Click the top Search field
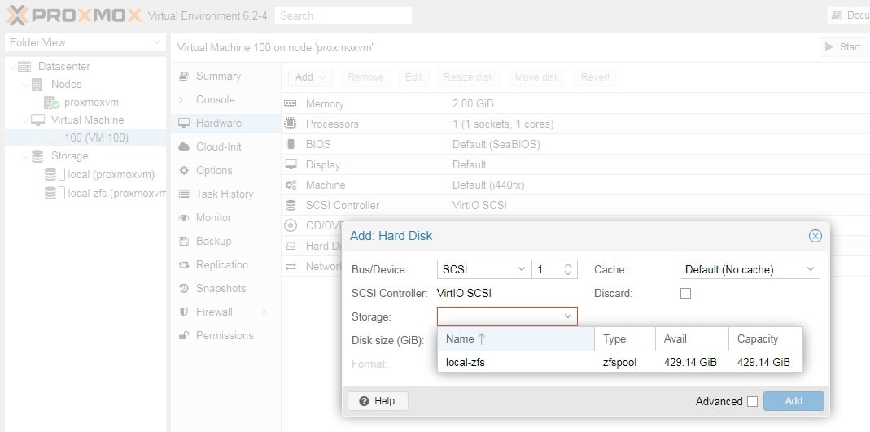Screen dimensions: 870x432 click(x=343, y=15)
